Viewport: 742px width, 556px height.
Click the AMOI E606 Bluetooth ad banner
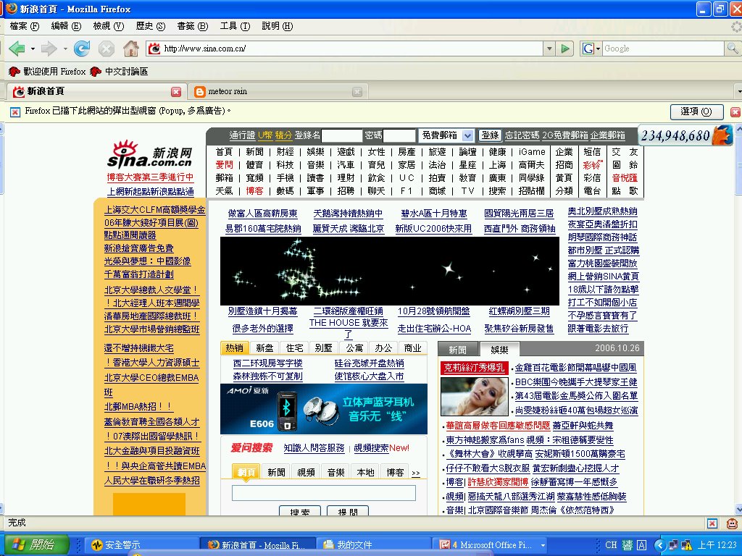(x=324, y=409)
